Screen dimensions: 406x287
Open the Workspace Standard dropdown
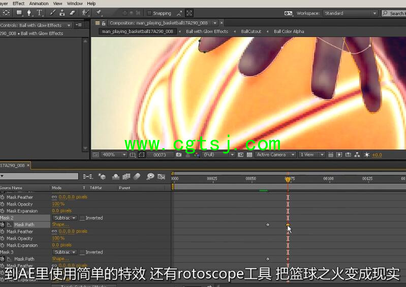point(350,13)
